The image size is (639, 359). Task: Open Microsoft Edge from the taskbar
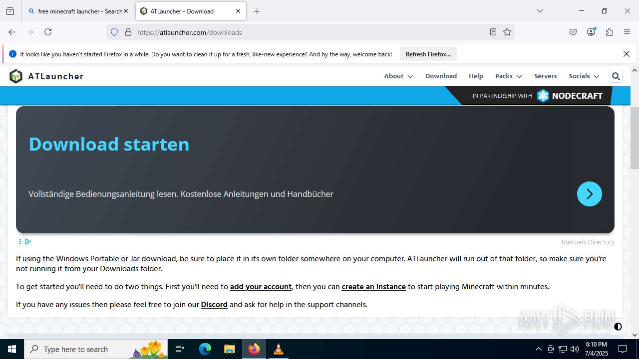point(205,349)
